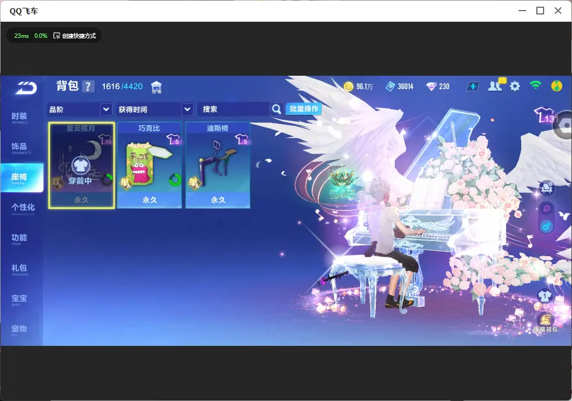This screenshot has width=572, height=401.
Task: Click the 0.0% packet loss readout
Action: coord(41,36)
